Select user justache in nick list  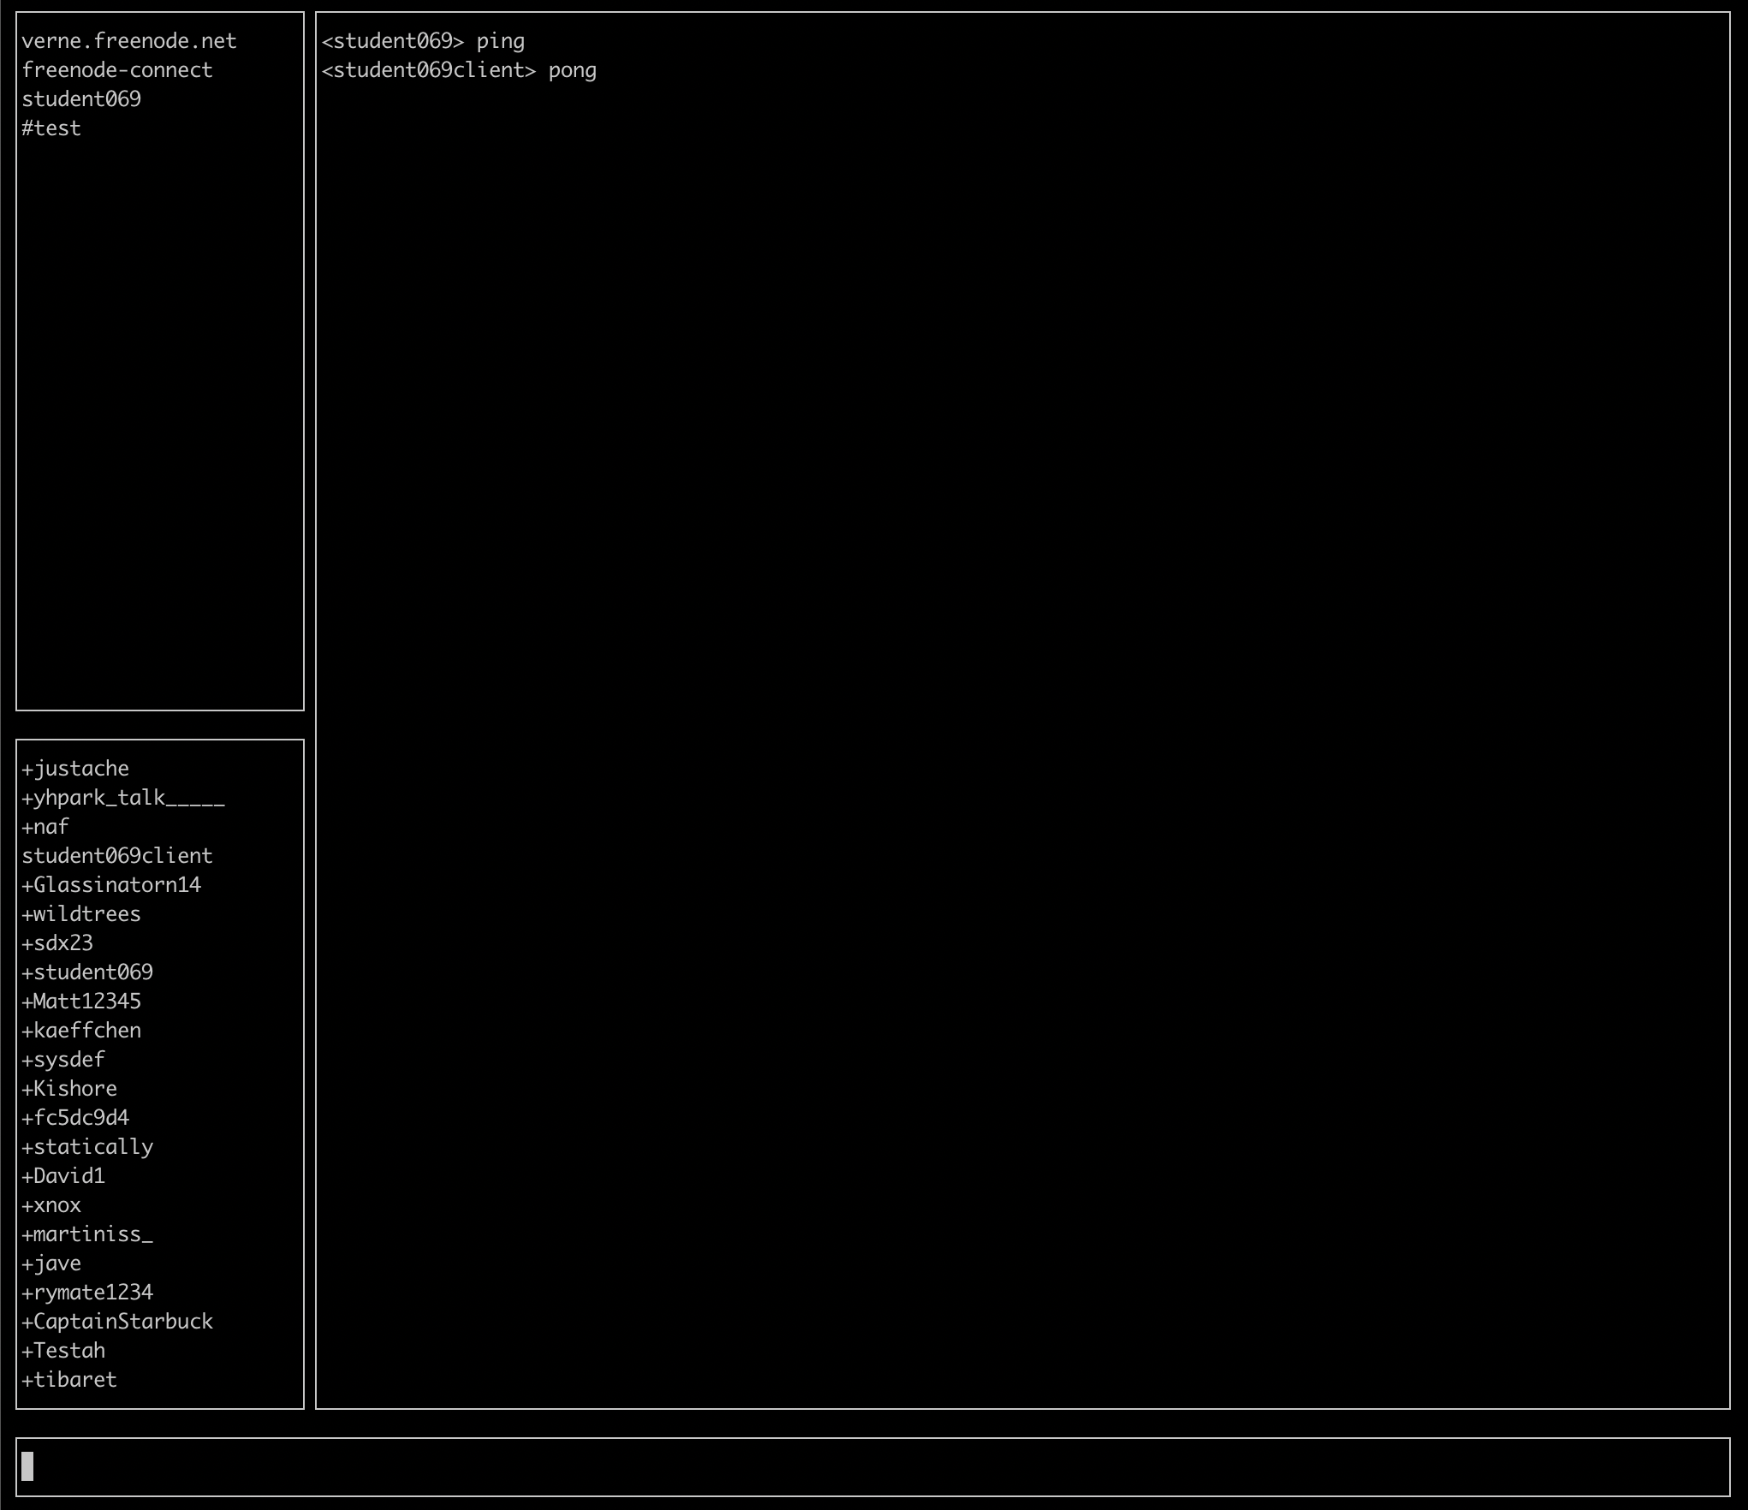(75, 769)
